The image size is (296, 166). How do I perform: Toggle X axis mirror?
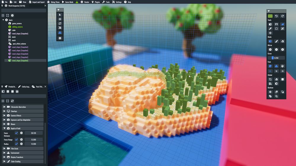coord(270,50)
